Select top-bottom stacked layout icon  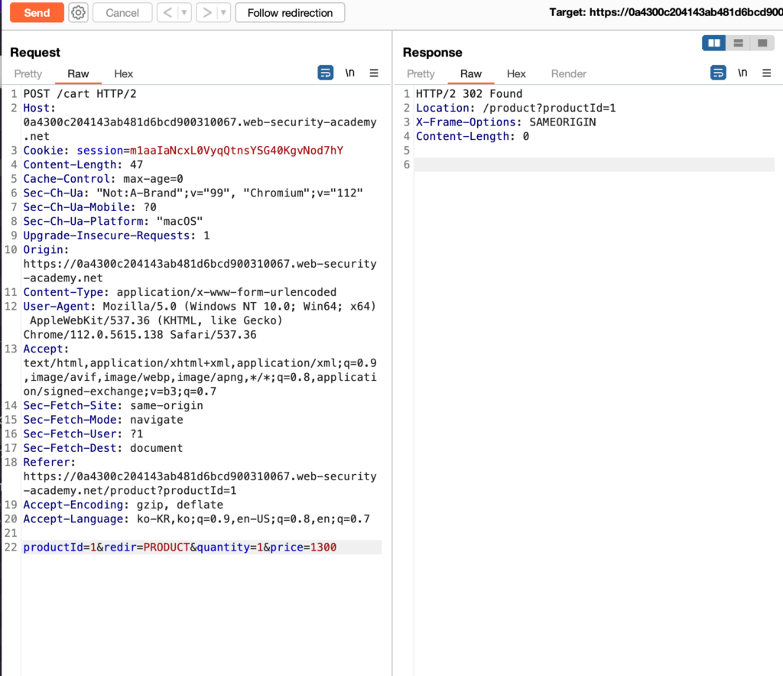click(x=738, y=43)
